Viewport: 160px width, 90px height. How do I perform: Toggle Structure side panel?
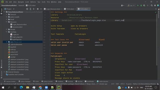(x=1, y=74)
